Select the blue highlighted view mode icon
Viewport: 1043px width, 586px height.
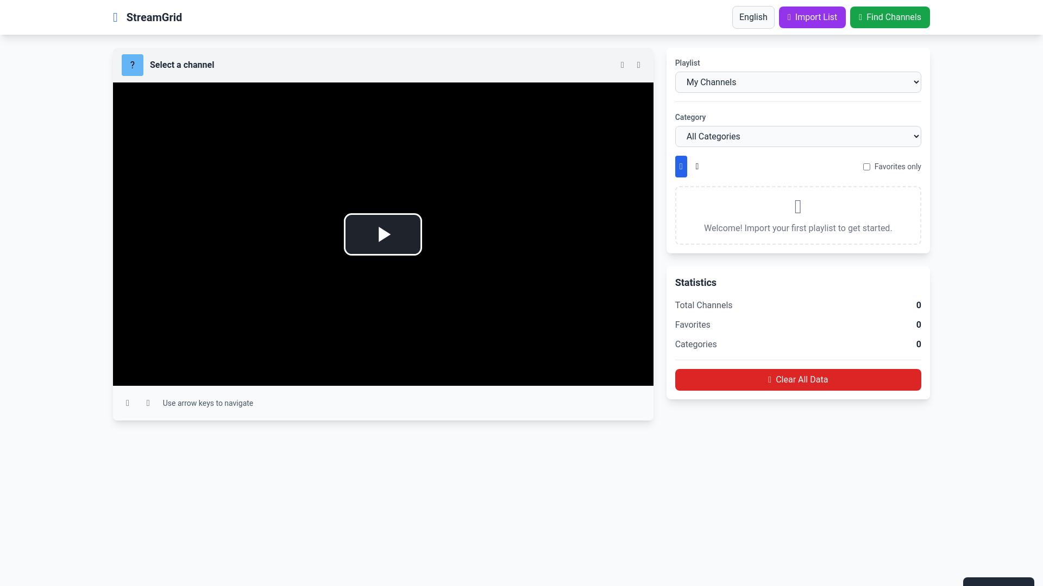tap(681, 167)
